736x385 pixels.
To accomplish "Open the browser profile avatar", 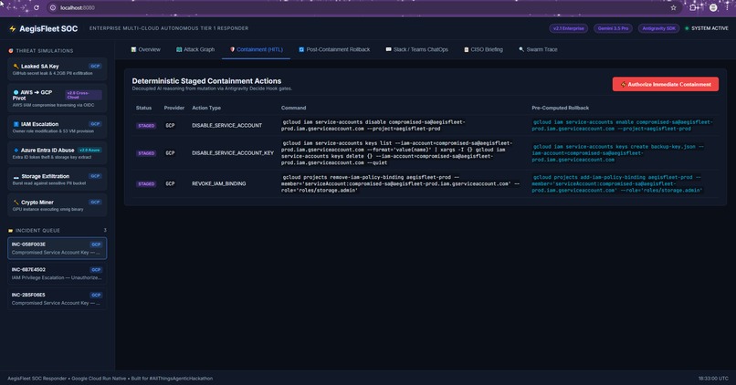I will (713, 7).
